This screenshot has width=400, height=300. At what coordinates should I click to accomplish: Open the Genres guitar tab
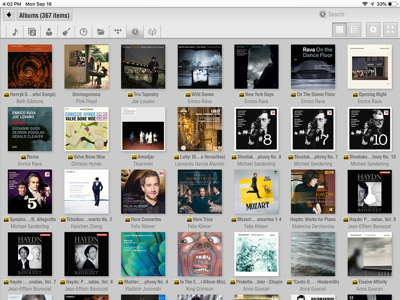coord(66,32)
